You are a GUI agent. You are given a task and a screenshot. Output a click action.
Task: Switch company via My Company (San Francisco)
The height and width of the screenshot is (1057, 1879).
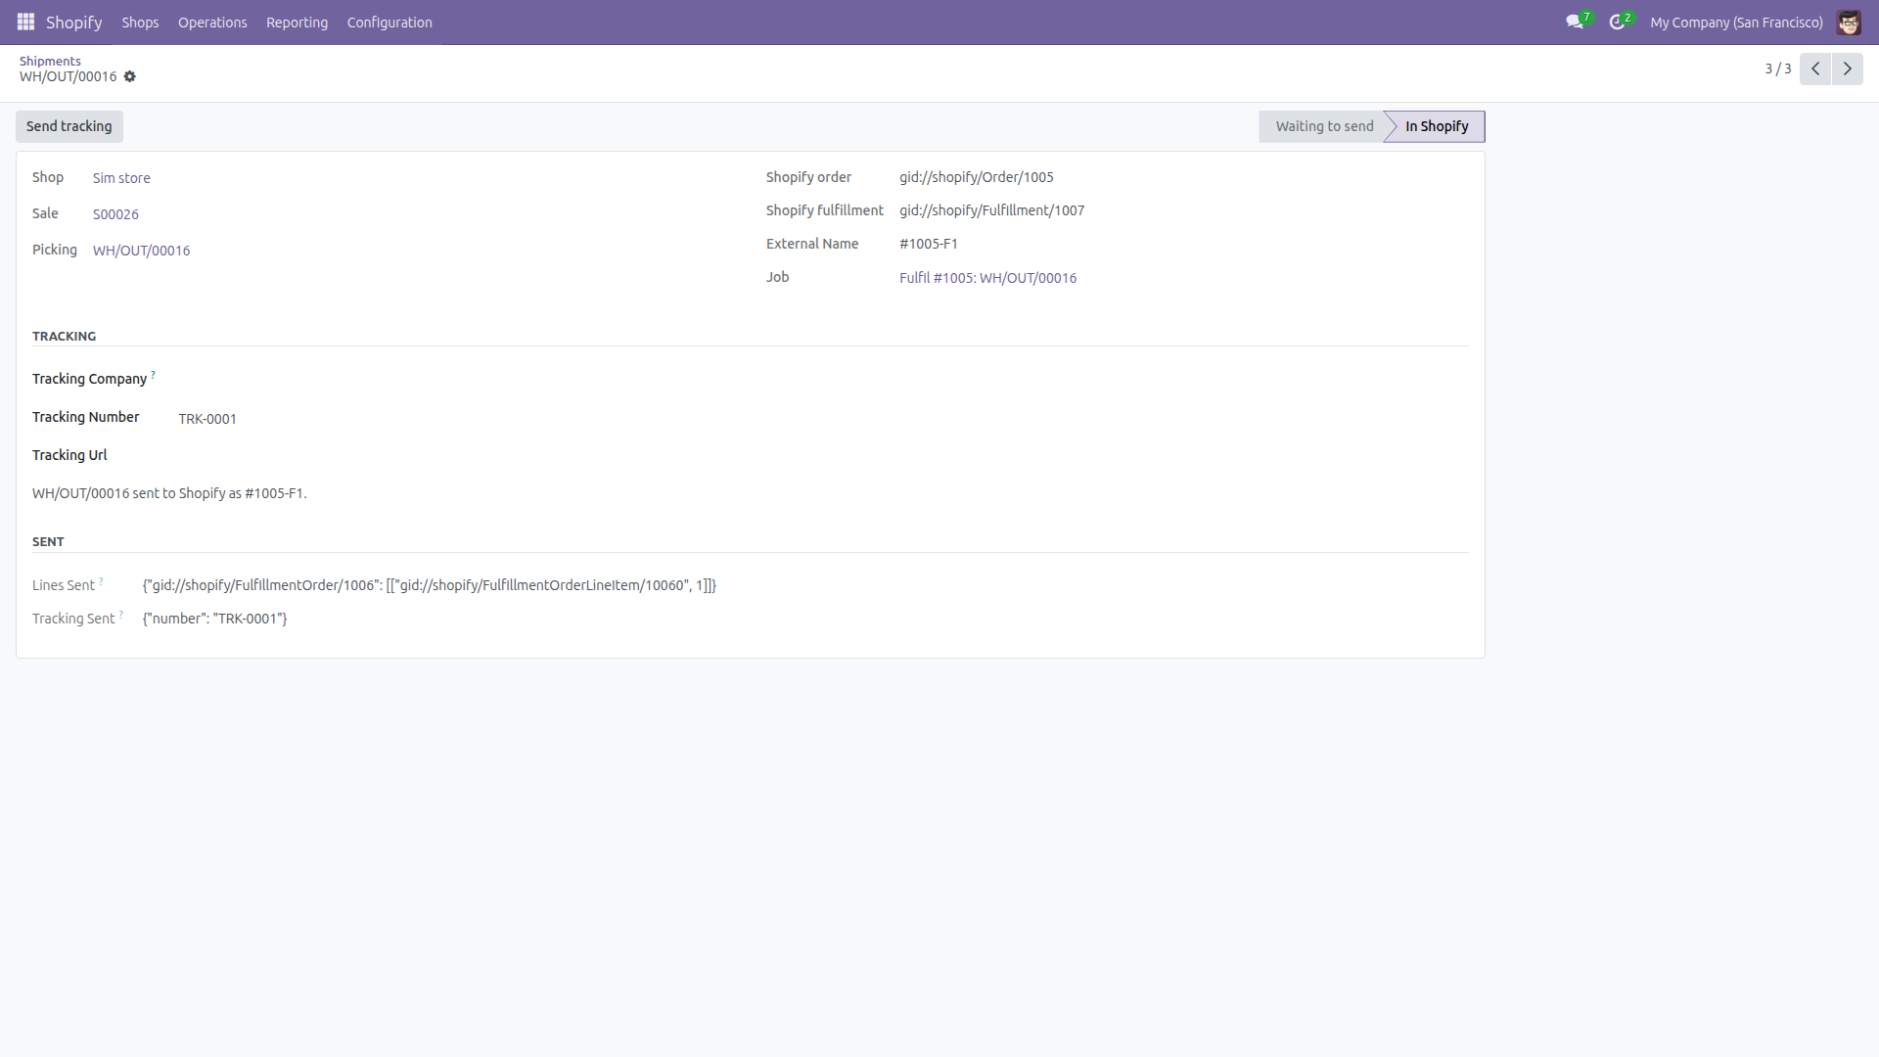pyautogui.click(x=1736, y=22)
